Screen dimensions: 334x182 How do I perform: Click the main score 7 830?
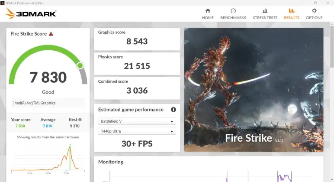coord(48,77)
